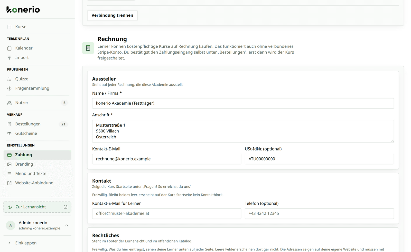This screenshot has height=252, width=411.
Task: Open Kurse via its book icon
Action: [x=10, y=27]
